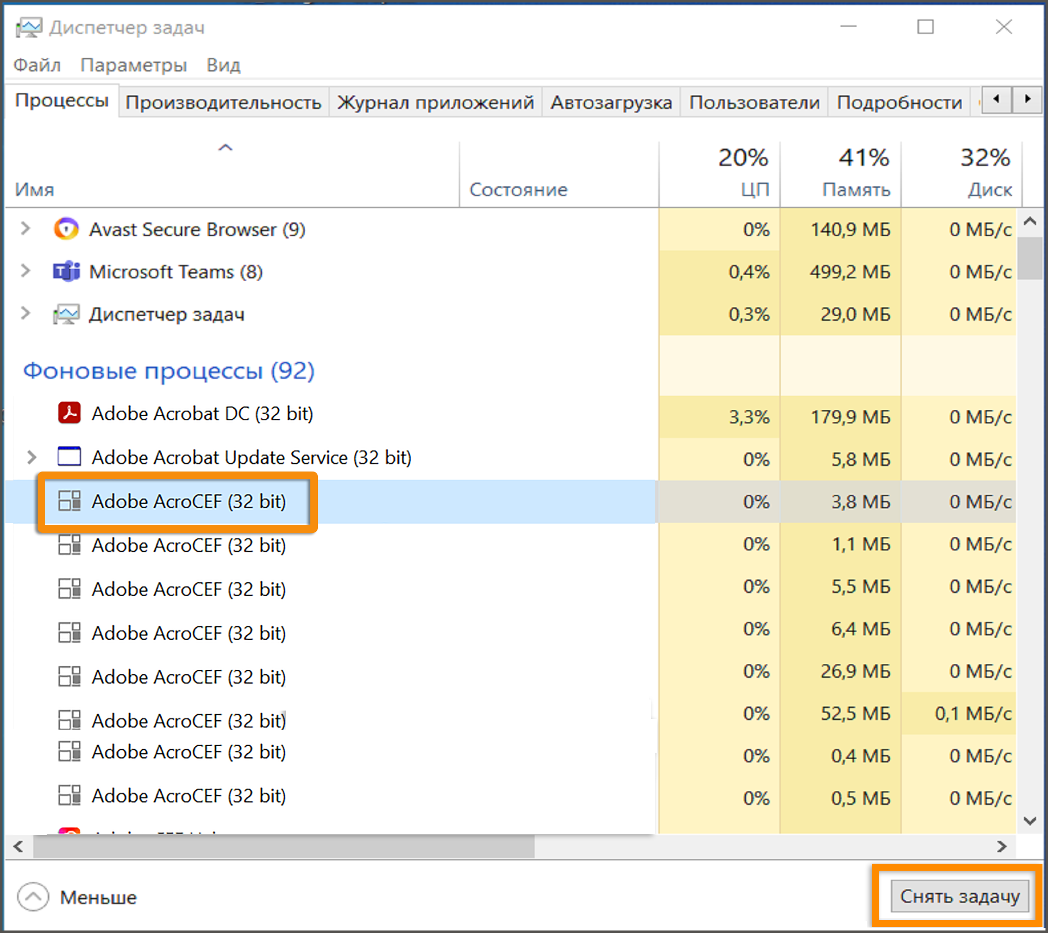This screenshot has height=933, width=1048.
Task: Open the Параметры menu
Action: click(x=133, y=65)
